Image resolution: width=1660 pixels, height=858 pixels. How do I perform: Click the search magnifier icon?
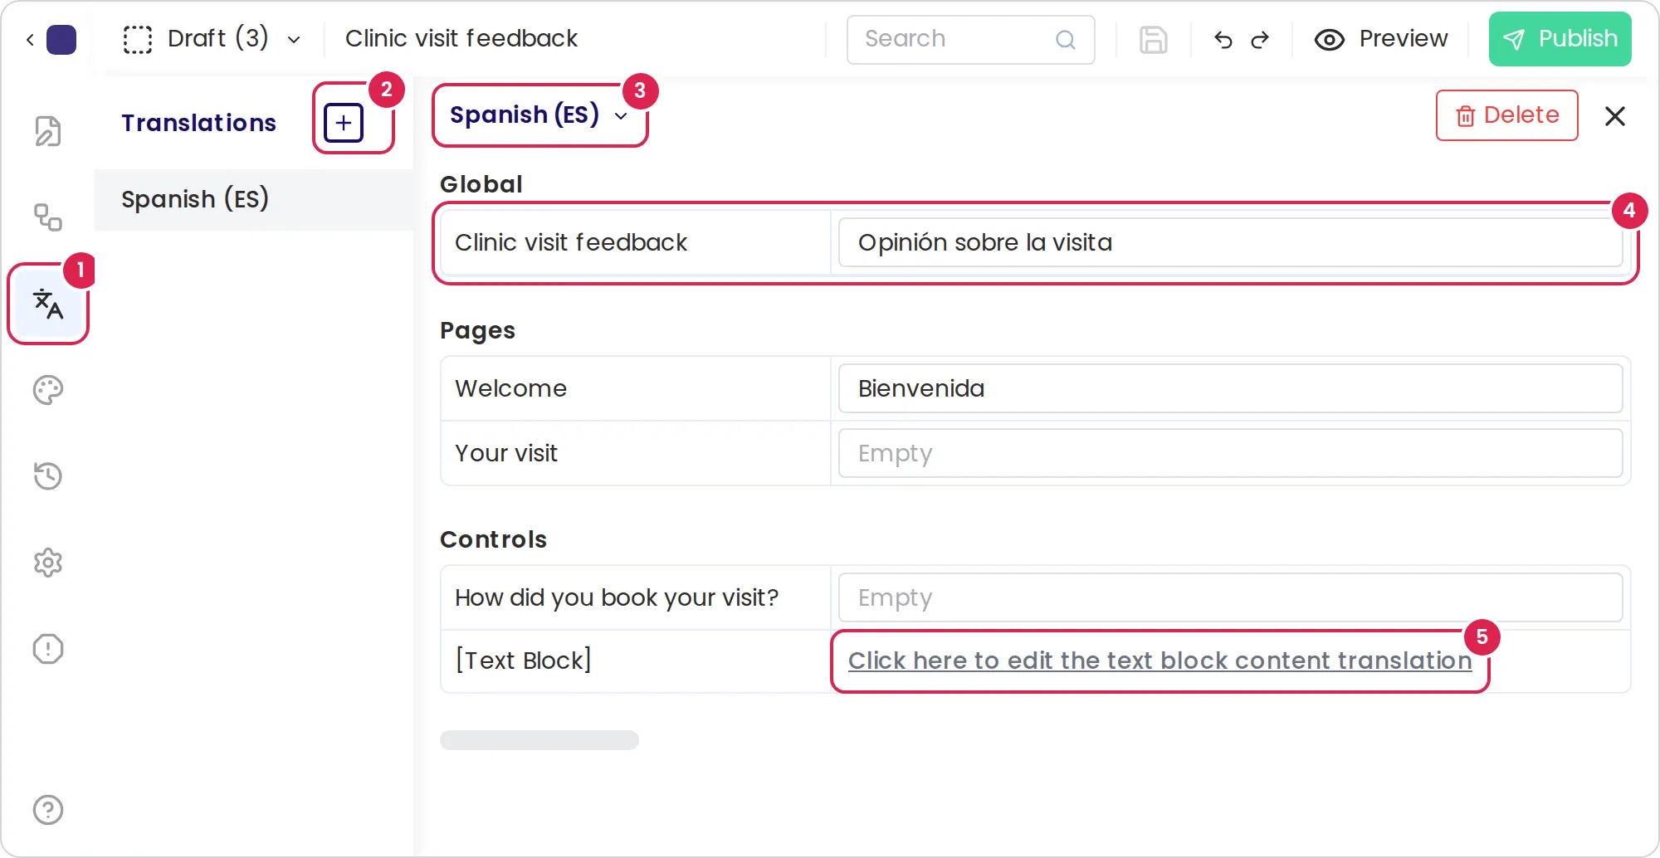[x=1066, y=39]
